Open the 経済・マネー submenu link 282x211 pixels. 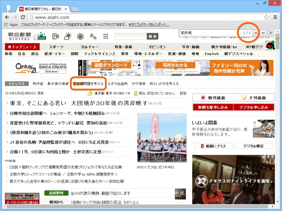point(55,54)
